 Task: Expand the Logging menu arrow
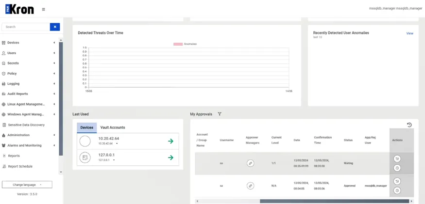click(x=54, y=84)
